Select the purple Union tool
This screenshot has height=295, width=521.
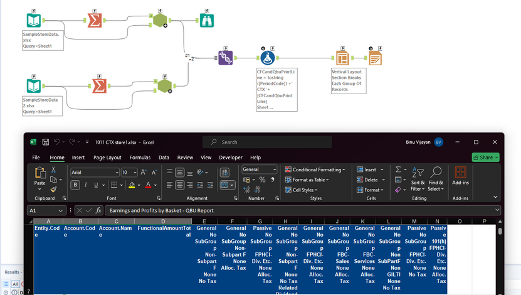tap(226, 58)
